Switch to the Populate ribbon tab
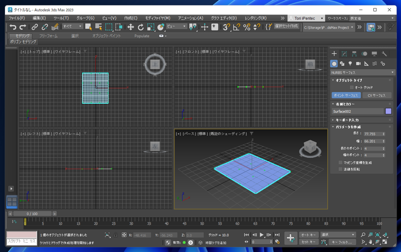401x252 pixels. pos(142,36)
